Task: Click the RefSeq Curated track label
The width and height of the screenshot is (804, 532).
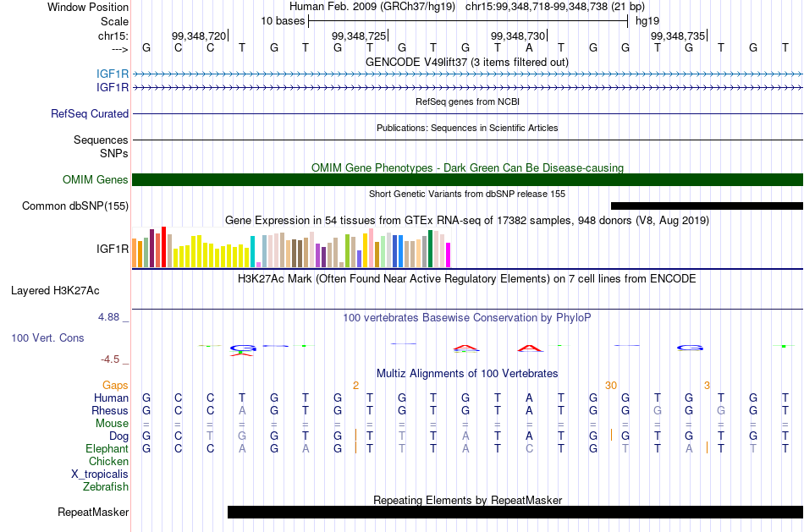Action: tap(89, 114)
